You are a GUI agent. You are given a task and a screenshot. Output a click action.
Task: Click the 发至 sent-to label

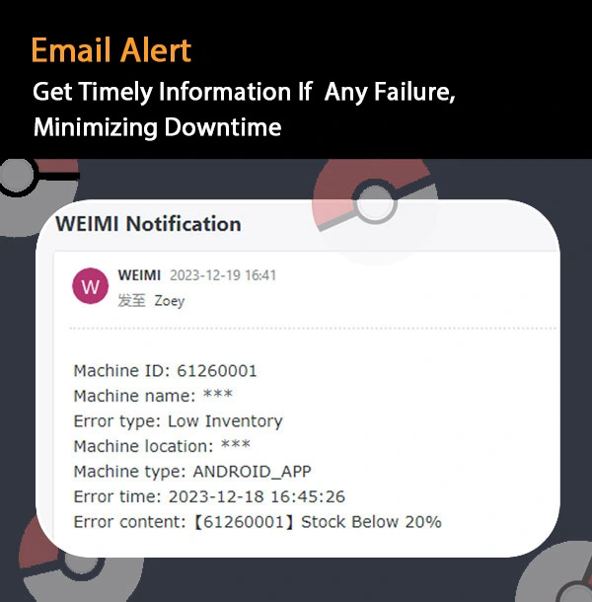click(131, 301)
